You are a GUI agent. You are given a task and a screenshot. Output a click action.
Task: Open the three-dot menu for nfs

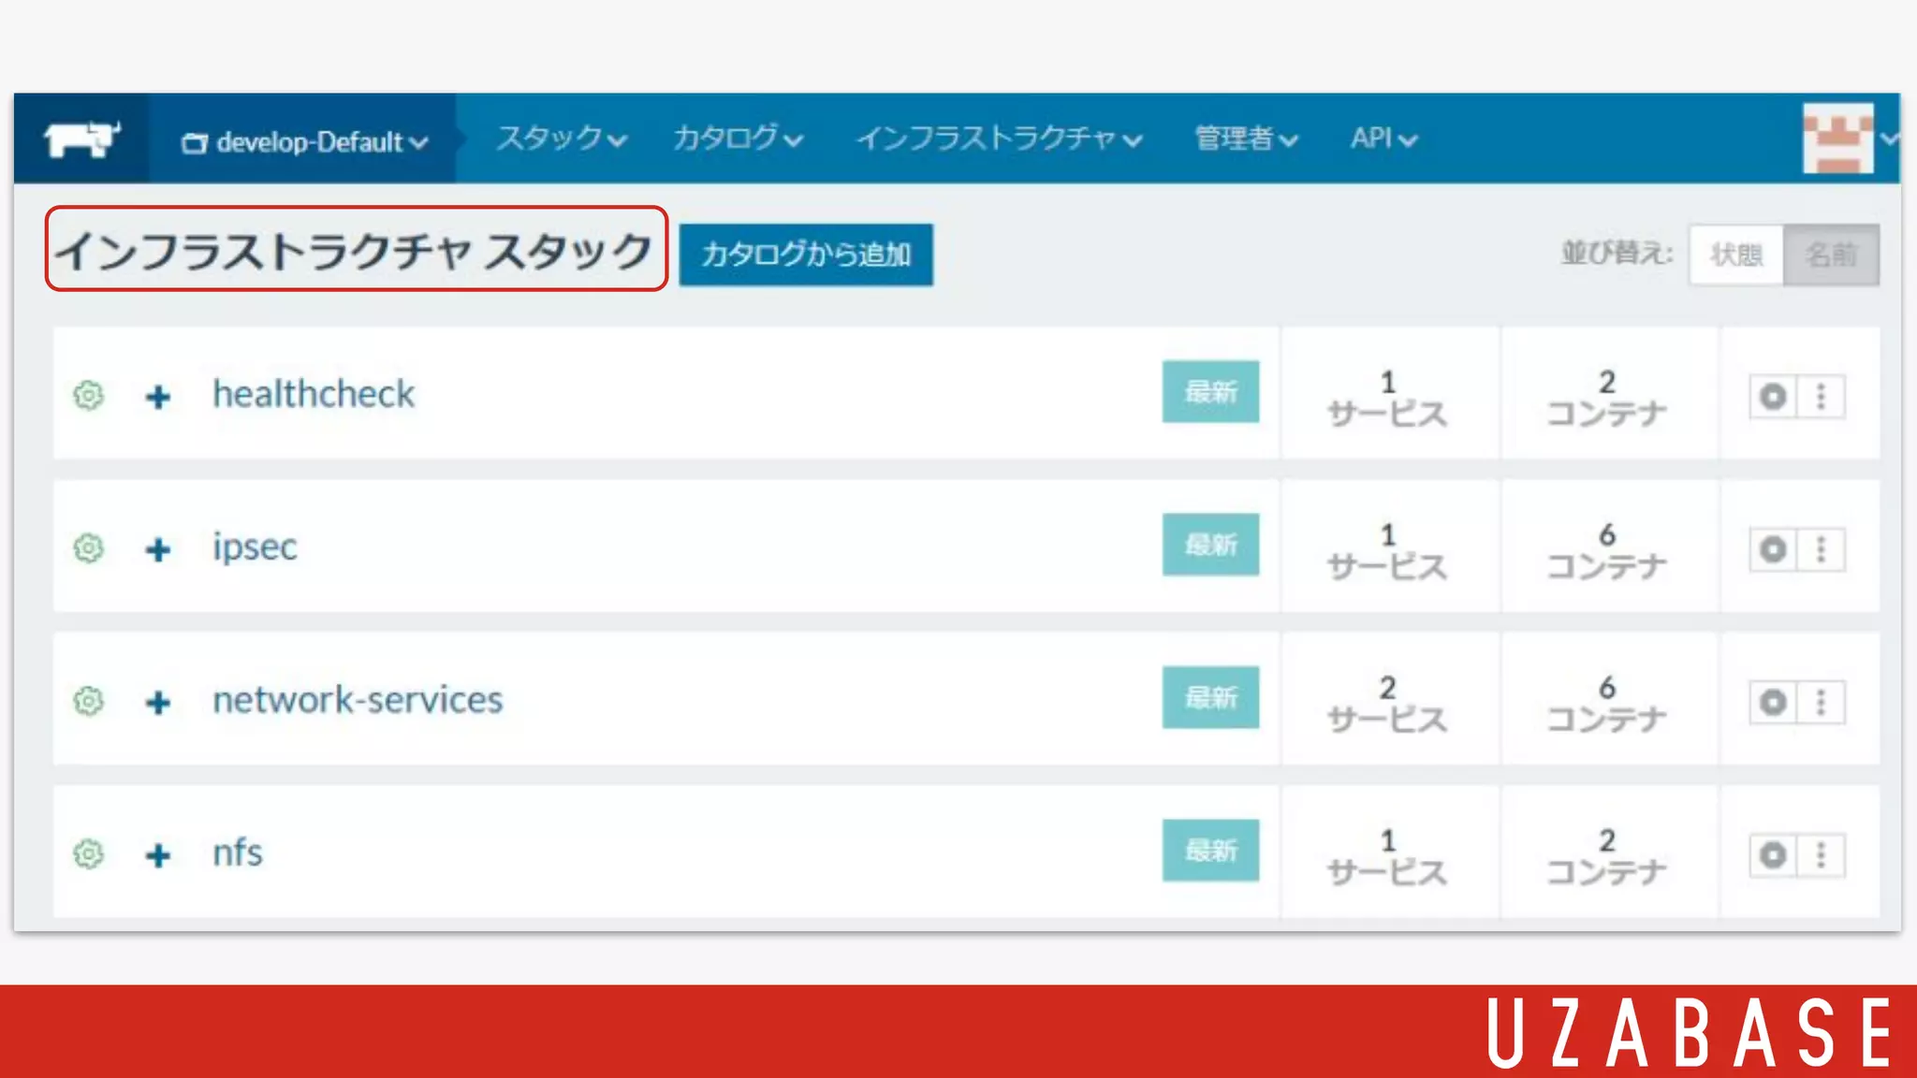pos(1821,854)
